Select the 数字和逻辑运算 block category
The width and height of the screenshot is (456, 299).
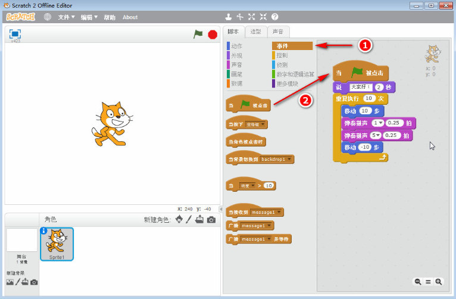293,74
